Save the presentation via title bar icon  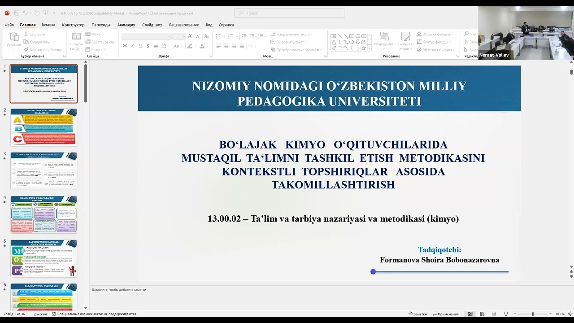tap(17, 13)
